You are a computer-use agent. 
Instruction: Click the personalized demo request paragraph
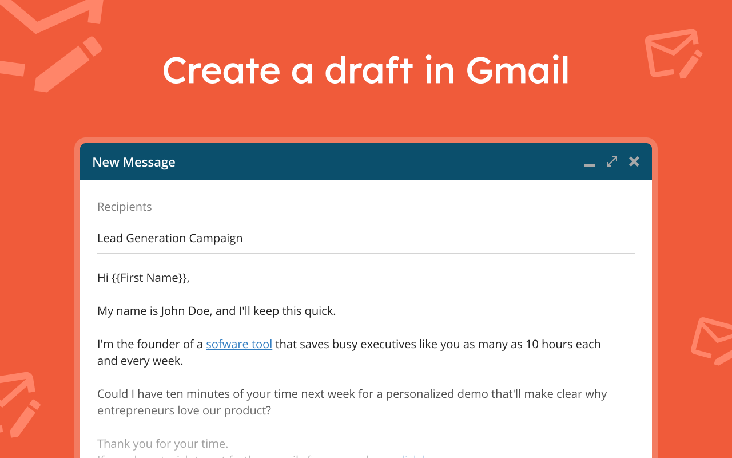coord(352,402)
